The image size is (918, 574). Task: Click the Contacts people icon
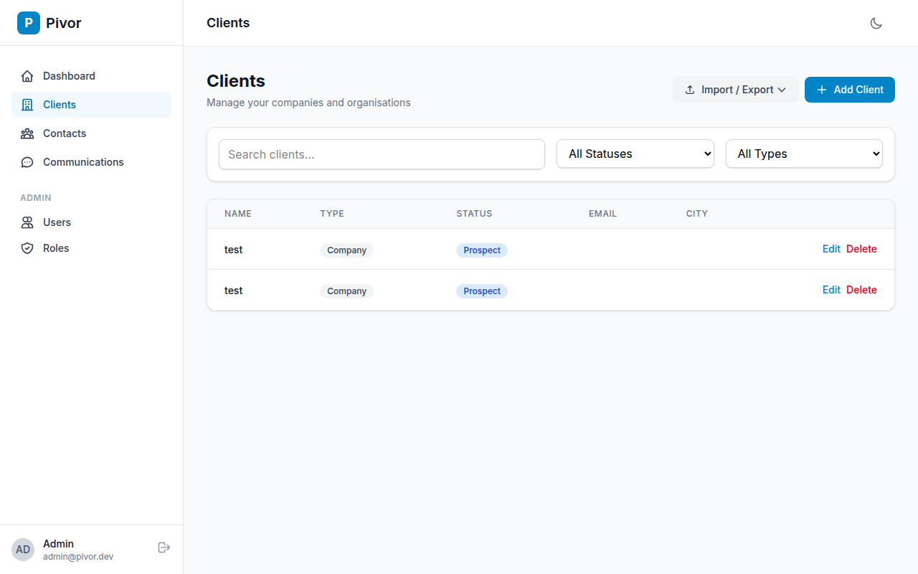27,133
